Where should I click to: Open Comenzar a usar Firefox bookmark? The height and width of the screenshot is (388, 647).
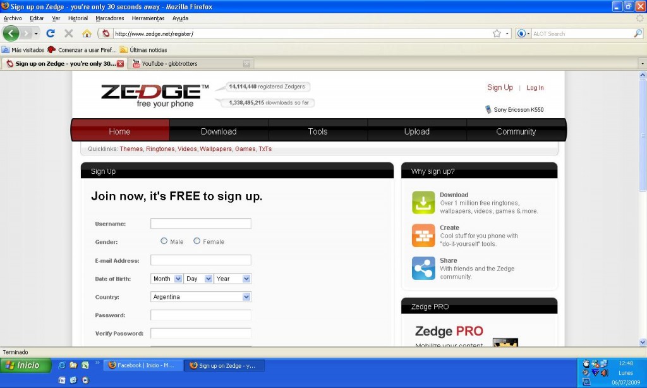pyautogui.click(x=82, y=50)
